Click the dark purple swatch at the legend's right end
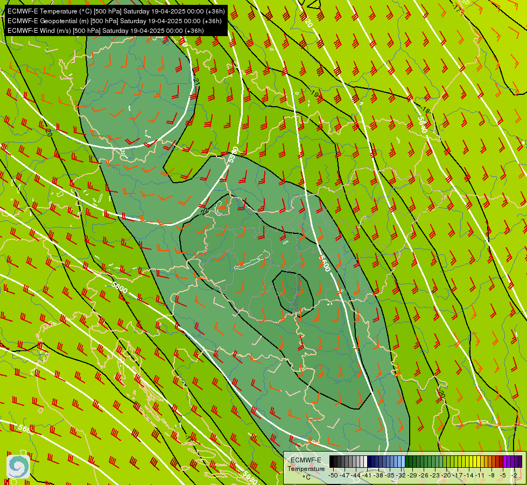 coord(520,461)
